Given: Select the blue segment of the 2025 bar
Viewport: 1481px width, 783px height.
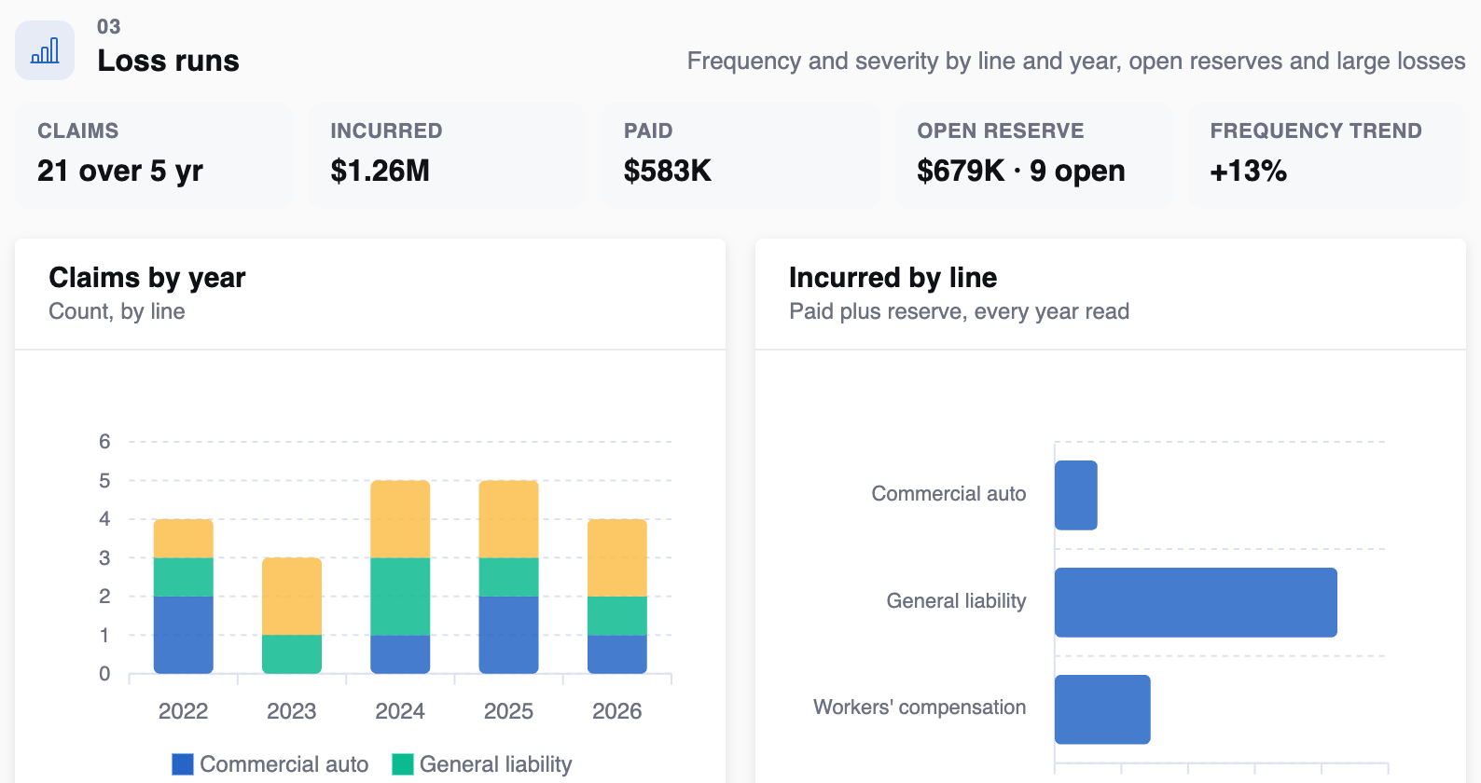Looking at the screenshot, I should [x=508, y=635].
